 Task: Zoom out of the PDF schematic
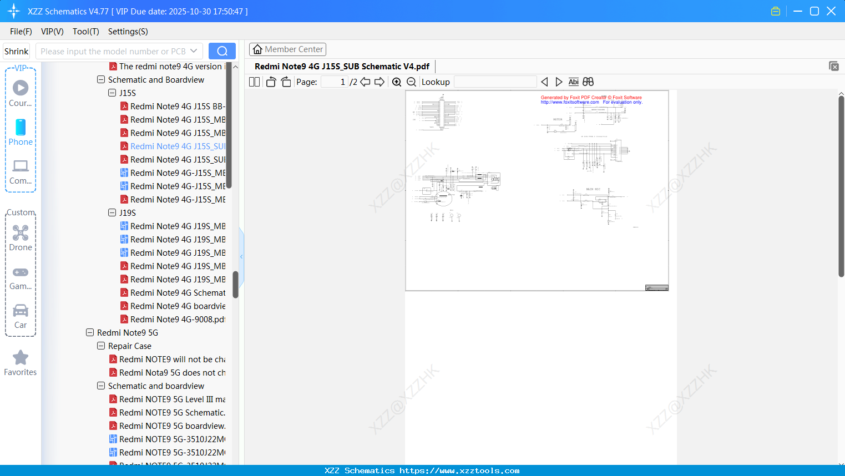click(x=411, y=82)
